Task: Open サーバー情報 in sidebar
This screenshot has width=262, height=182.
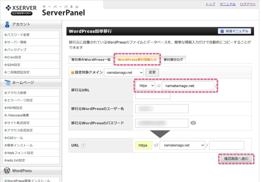Action: pyautogui.click(x=31, y=42)
